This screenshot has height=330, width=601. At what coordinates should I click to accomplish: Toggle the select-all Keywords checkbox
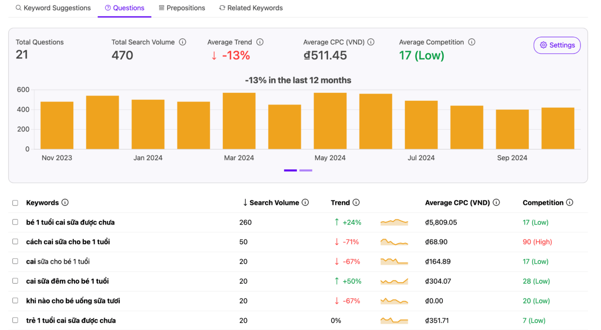15,203
